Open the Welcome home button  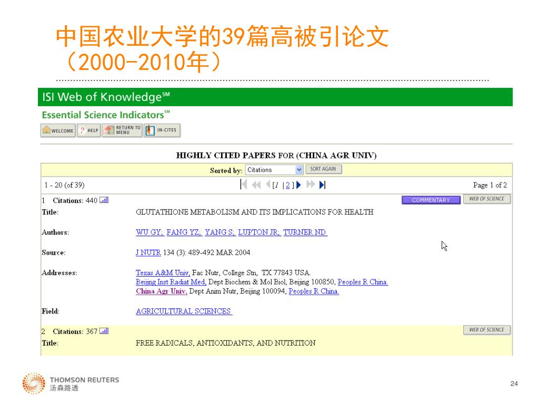click(x=58, y=130)
